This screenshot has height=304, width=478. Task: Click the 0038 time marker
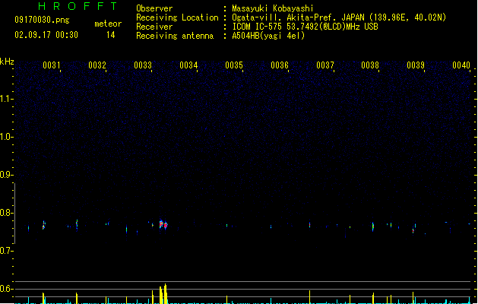pyautogui.click(x=370, y=65)
